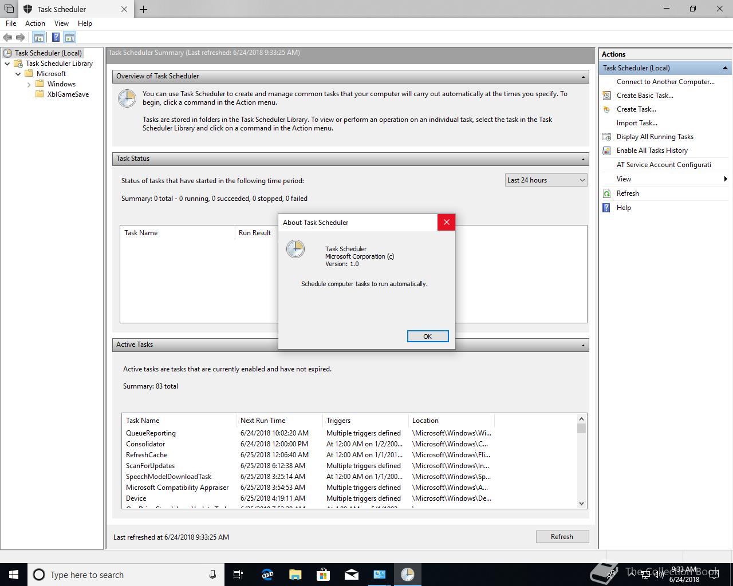Toggle Show/Hide Action Pane toolbar icon
The width and height of the screenshot is (733, 586).
coord(70,38)
